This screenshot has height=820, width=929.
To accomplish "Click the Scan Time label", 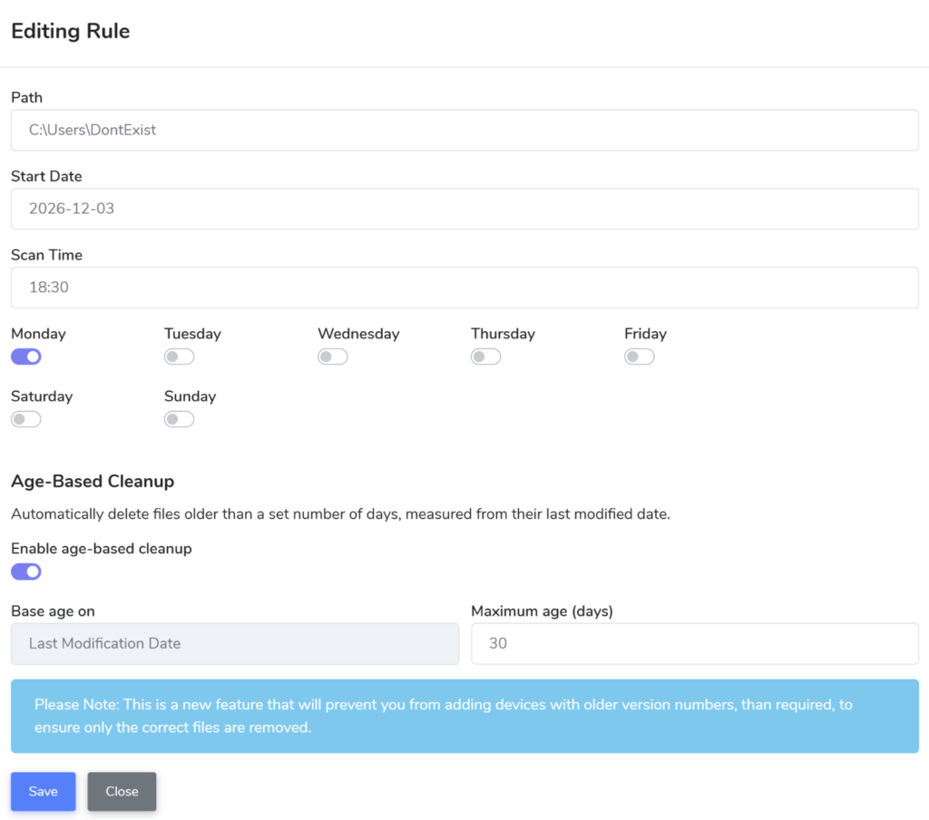I will tap(47, 255).
